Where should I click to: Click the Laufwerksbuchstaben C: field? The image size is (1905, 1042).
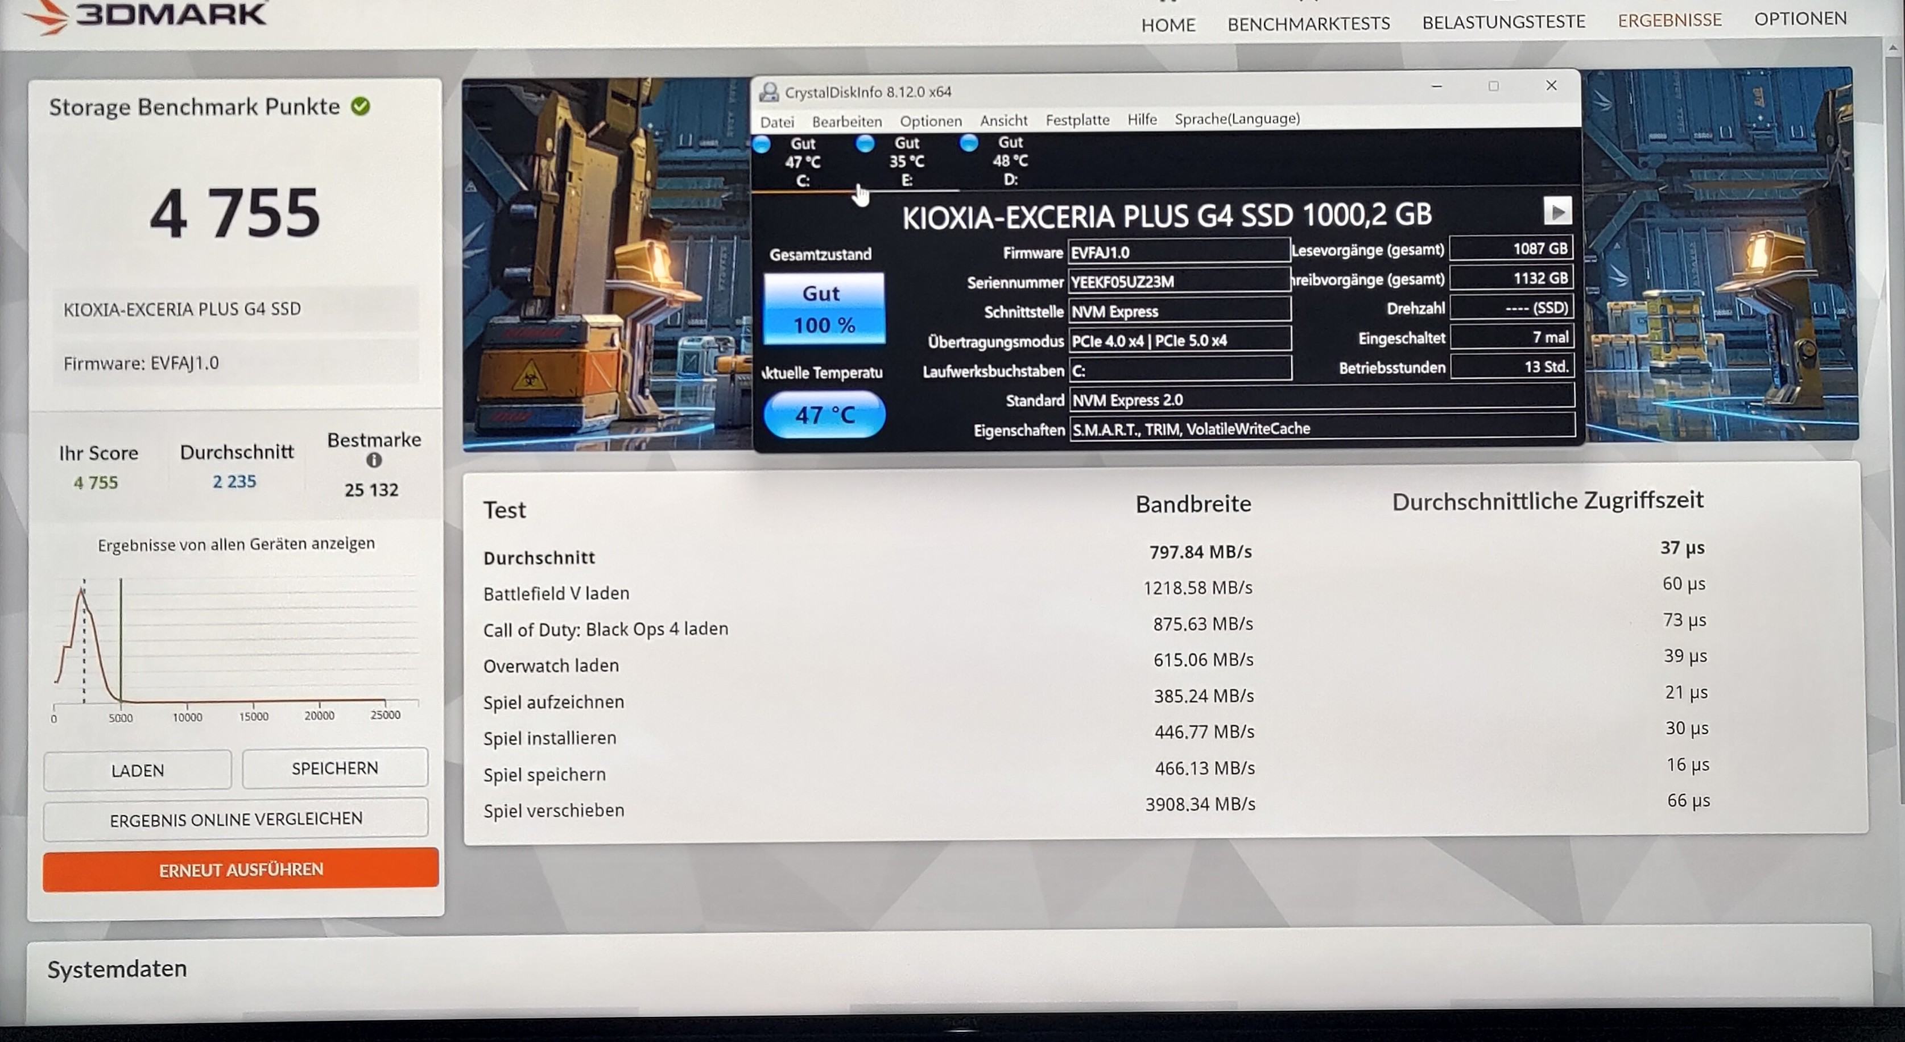[x=1181, y=370]
